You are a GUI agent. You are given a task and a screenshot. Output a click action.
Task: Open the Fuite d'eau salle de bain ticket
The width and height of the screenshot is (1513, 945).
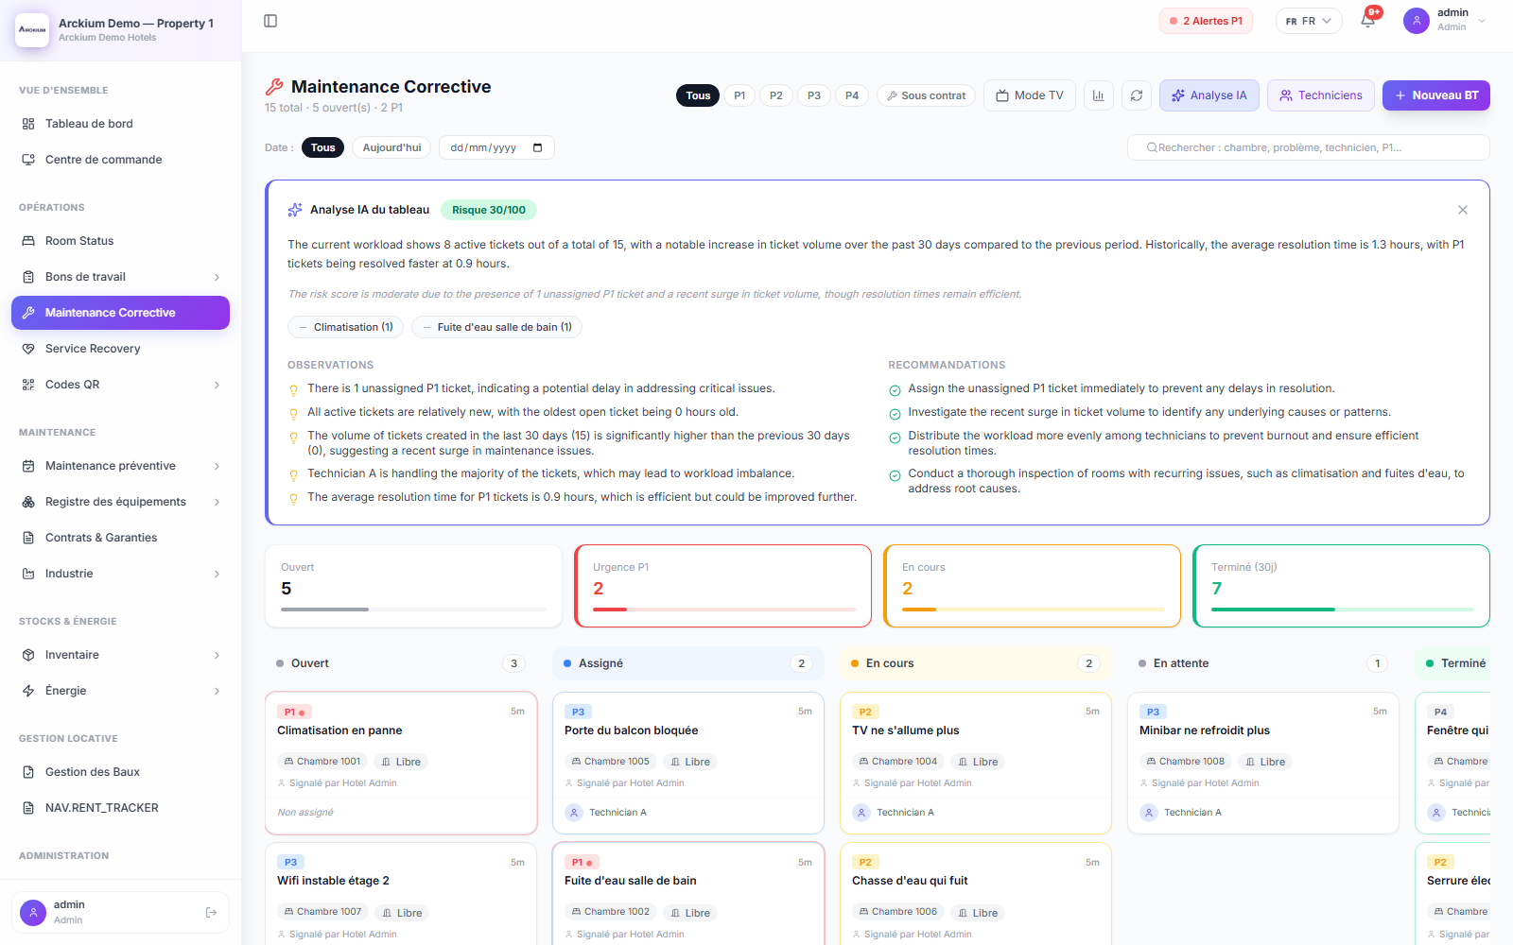pyautogui.click(x=689, y=894)
